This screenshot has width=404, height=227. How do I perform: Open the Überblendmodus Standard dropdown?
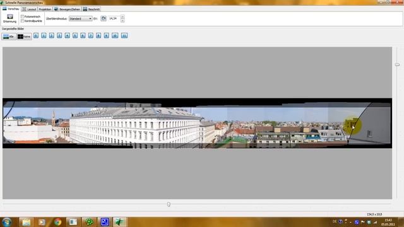80,18
